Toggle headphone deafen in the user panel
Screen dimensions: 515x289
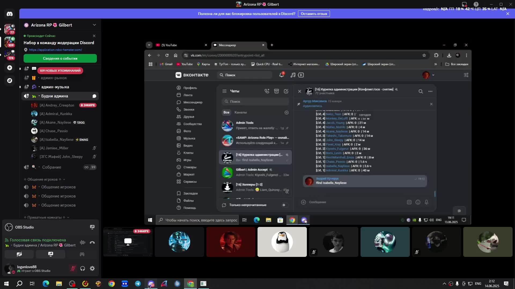pyautogui.click(x=83, y=268)
